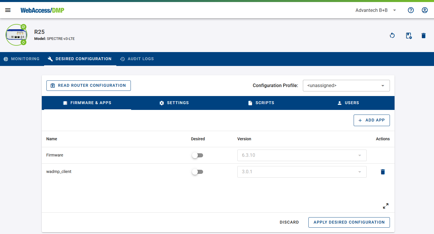The height and width of the screenshot is (234, 434).
Task: Open the user account profile icon
Action: 424,10
